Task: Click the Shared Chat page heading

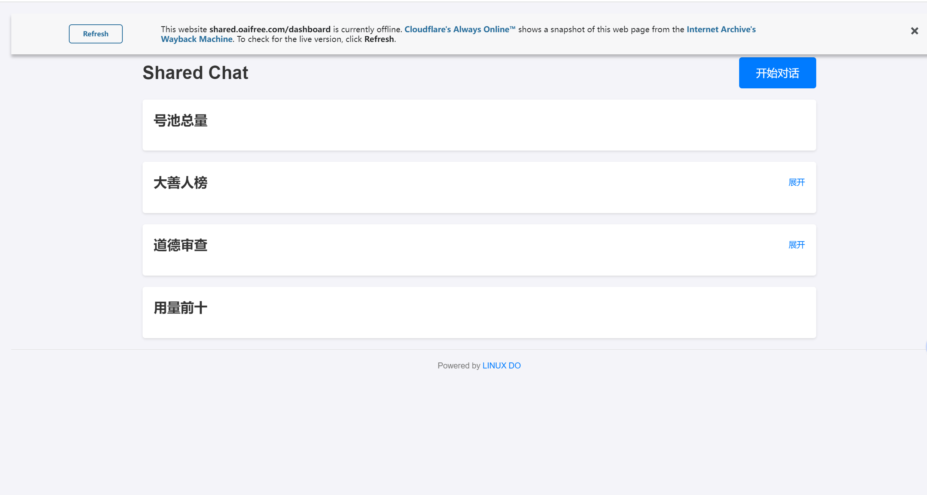Action: tap(195, 73)
